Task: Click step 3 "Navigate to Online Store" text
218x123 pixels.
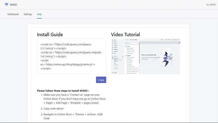Action: (x=73, y=116)
